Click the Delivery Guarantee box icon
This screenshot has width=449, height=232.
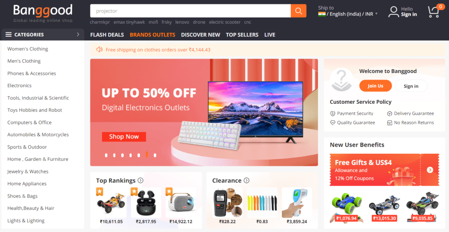(389, 113)
